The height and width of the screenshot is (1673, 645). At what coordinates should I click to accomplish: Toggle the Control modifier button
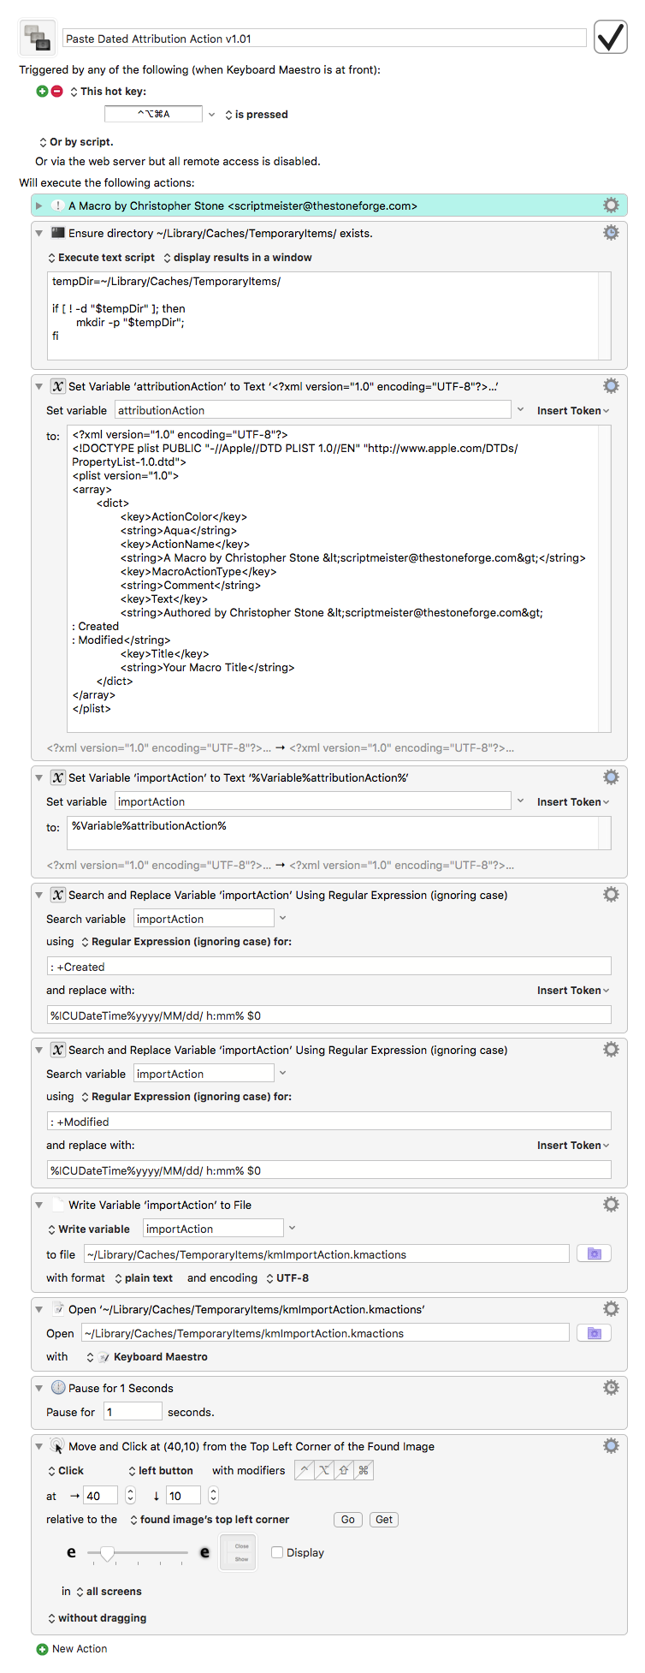pos(305,1470)
